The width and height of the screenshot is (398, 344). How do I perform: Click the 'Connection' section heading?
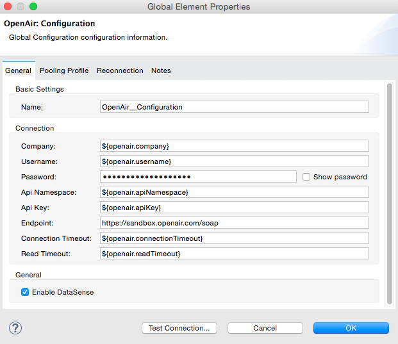point(35,128)
